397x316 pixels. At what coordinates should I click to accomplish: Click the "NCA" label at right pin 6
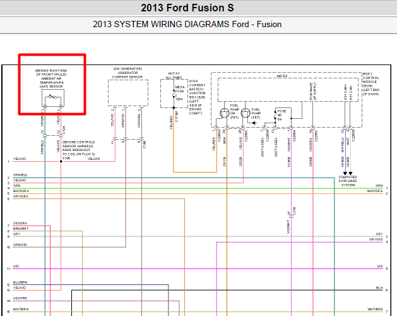(x=379, y=288)
